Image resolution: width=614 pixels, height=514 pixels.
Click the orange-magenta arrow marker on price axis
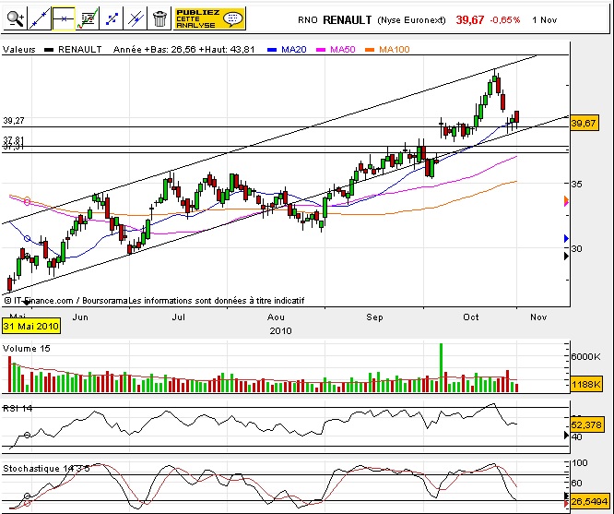(x=566, y=201)
